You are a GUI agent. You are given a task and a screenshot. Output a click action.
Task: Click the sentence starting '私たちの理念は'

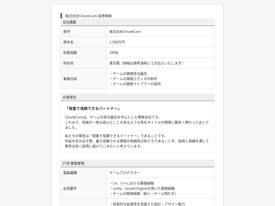(x=116, y=136)
